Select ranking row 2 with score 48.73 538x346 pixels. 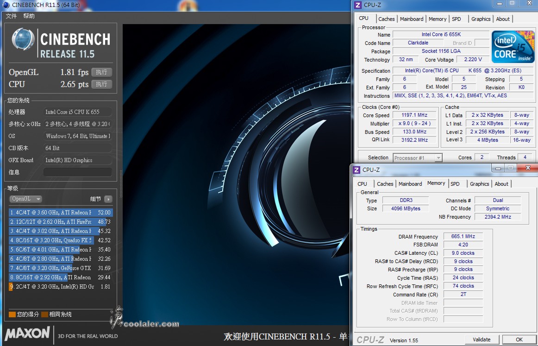(x=61, y=222)
